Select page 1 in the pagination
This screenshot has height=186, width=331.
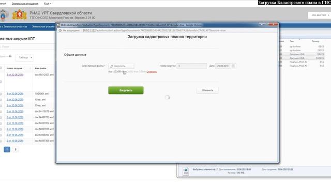click(7, 149)
